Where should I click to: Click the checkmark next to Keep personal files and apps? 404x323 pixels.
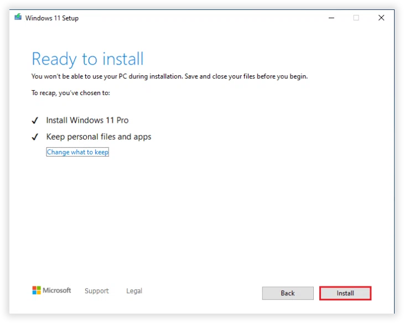click(35, 137)
